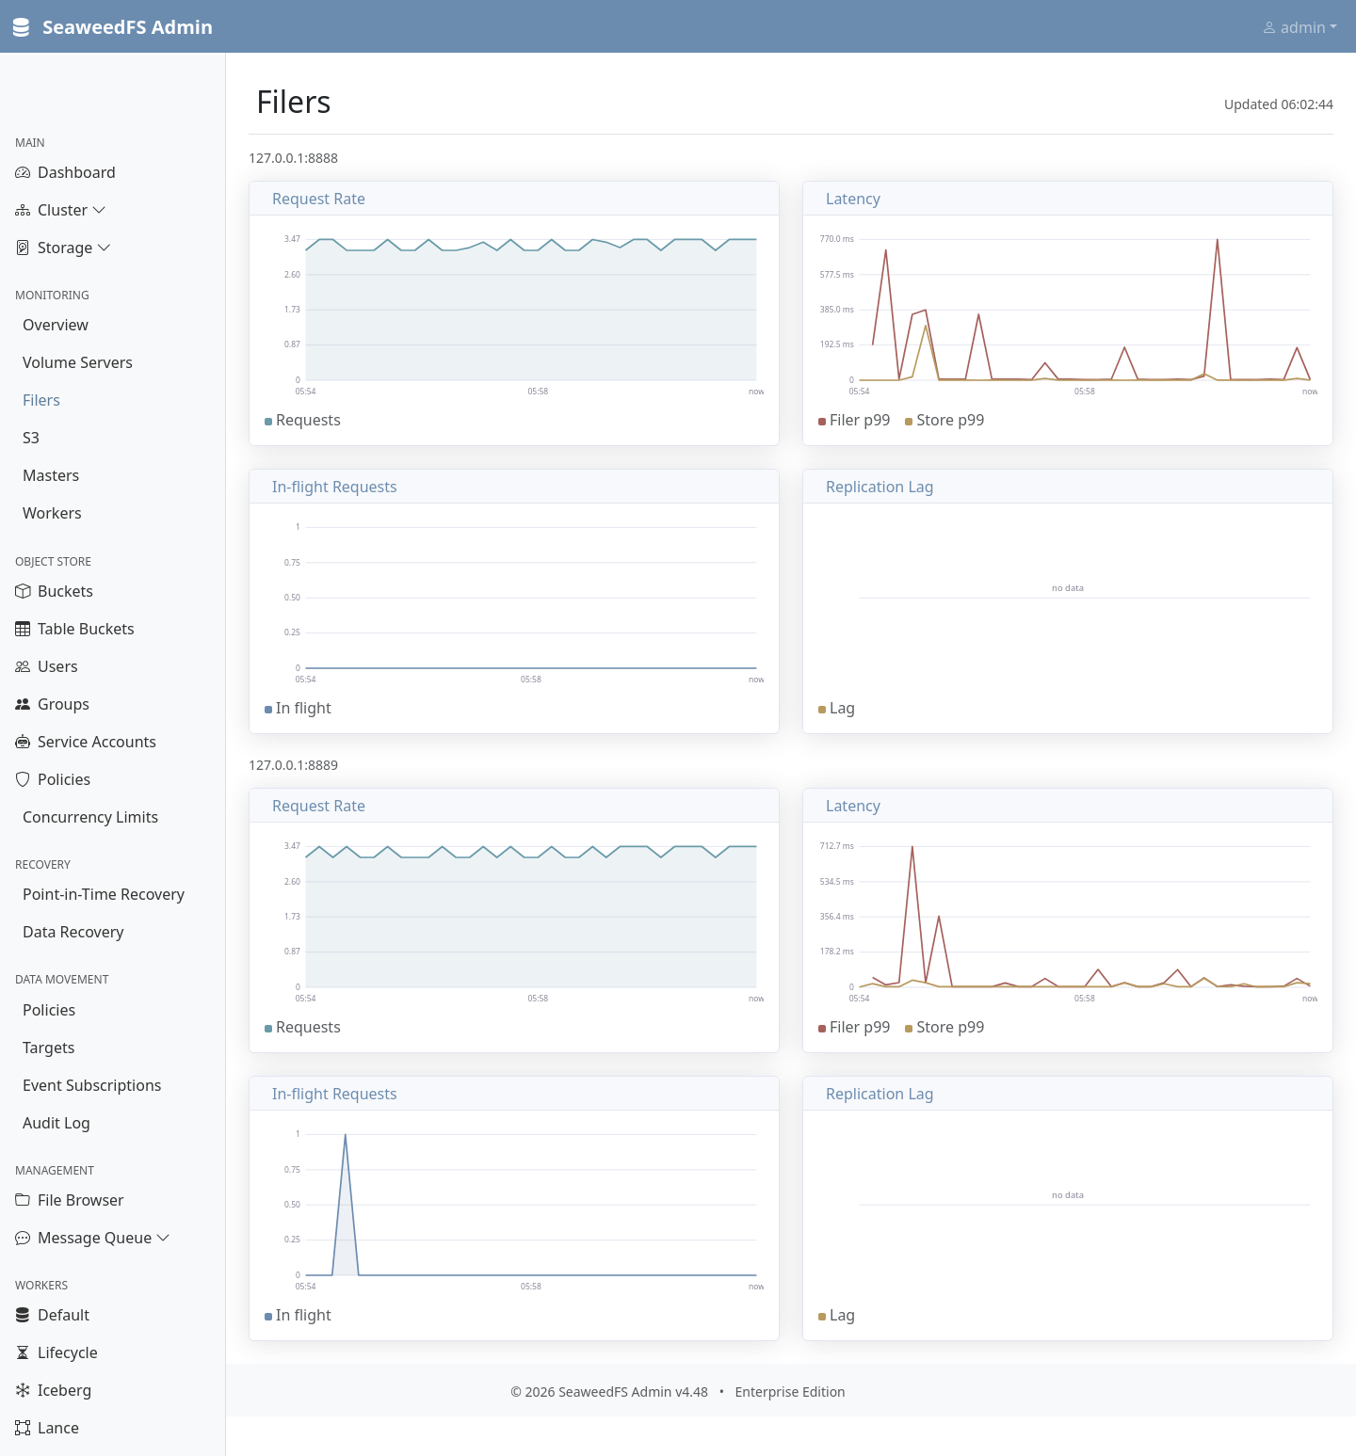This screenshot has height=1456, width=1356.
Task: Toggle Filer p99 legend swatch for filer 8888
Action: pos(822,422)
